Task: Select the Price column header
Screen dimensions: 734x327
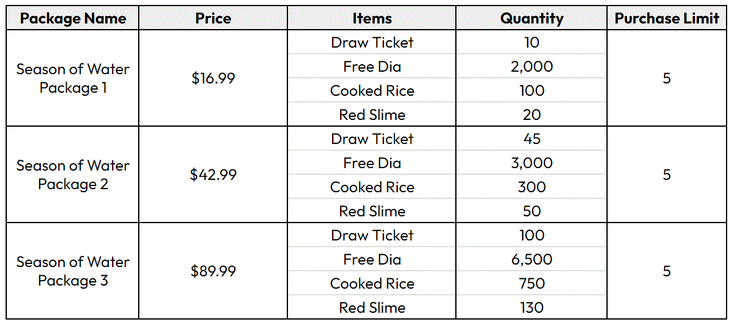Action: tap(213, 18)
